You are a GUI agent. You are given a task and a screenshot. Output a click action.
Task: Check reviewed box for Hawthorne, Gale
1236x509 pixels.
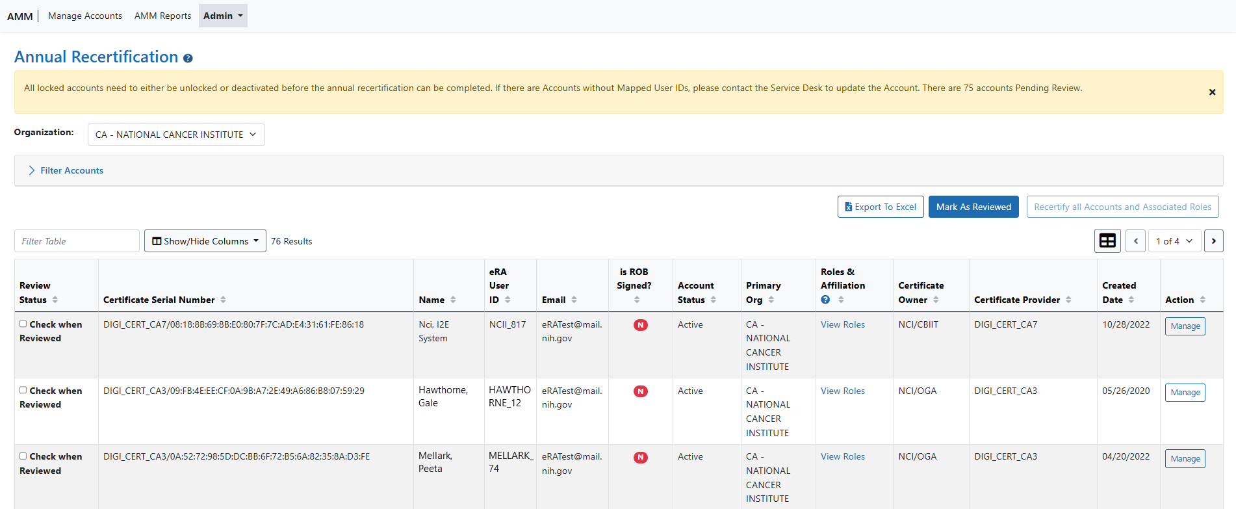point(23,390)
